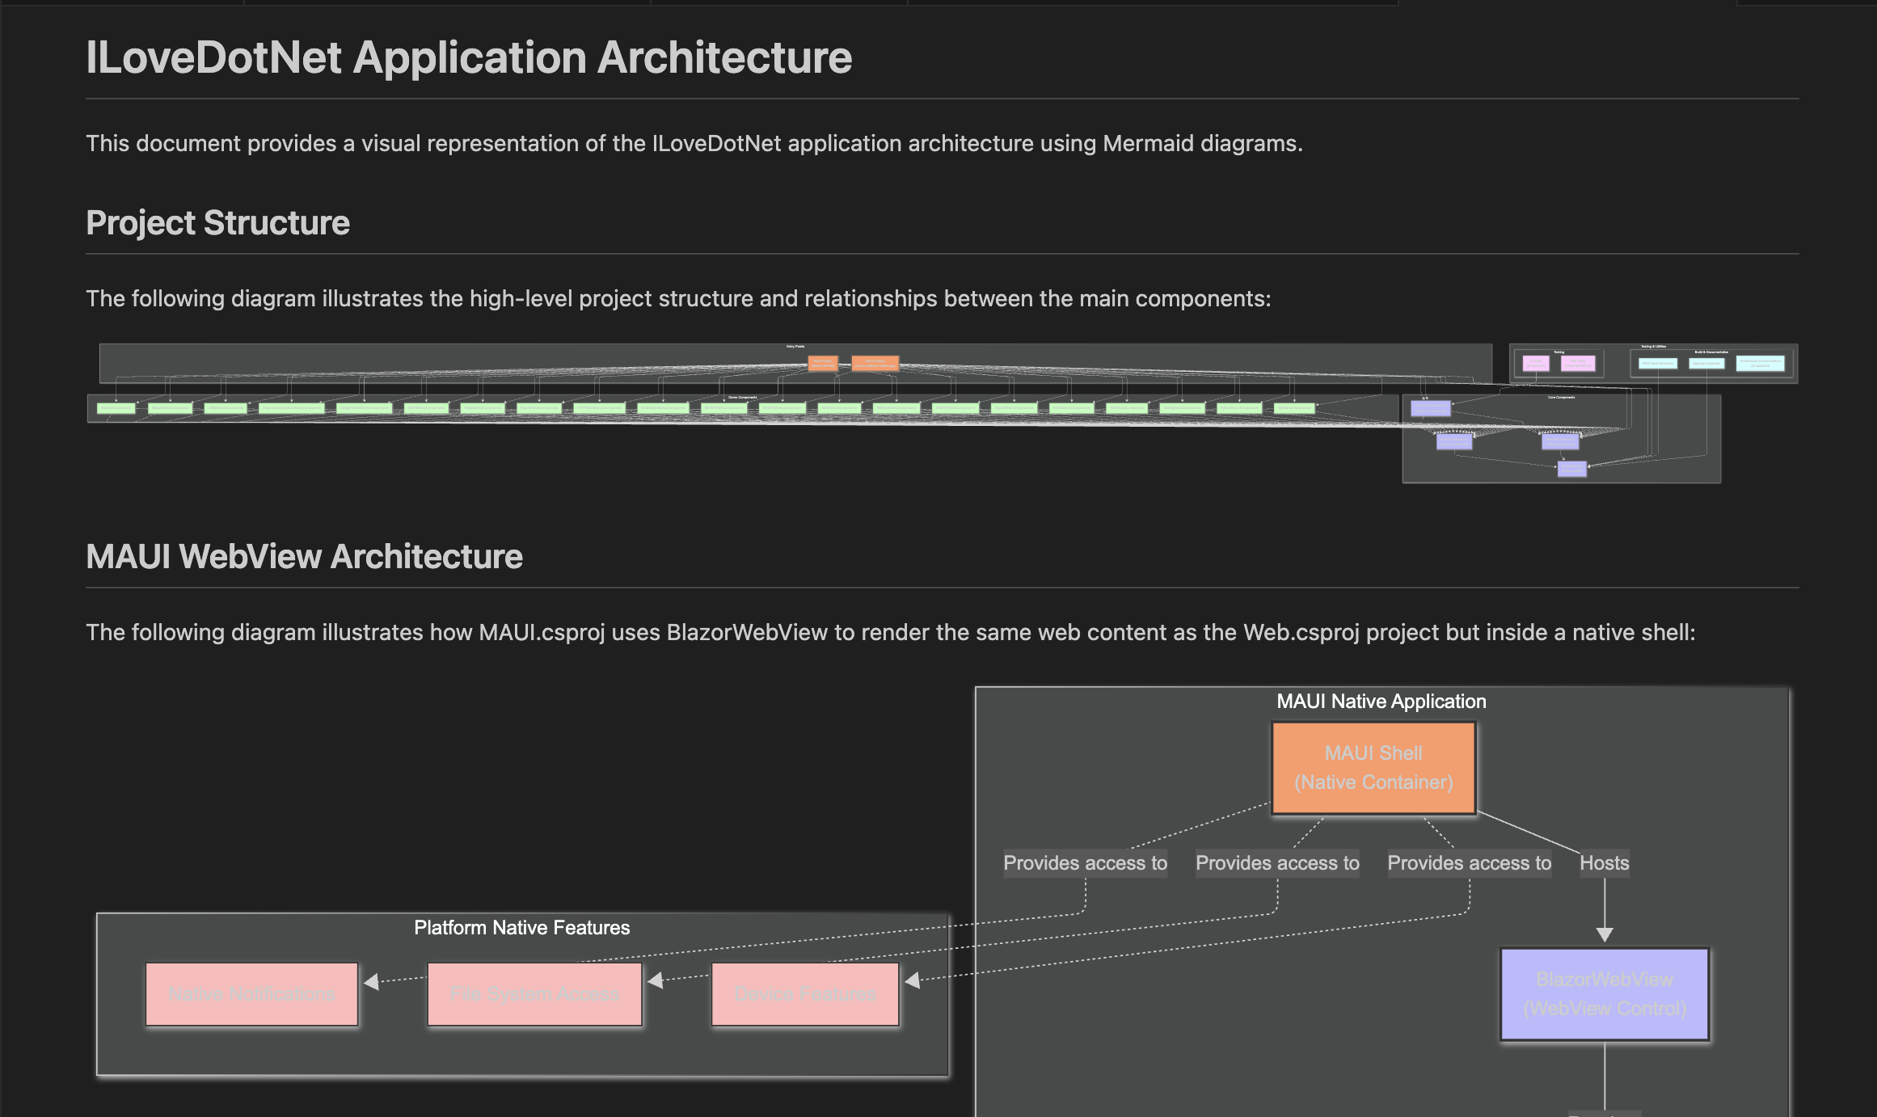Click the 'Hosts' edge label
Screen dimensions: 1877x1117
point(1605,863)
